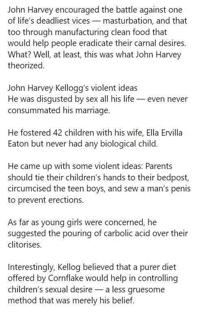The width and height of the screenshot is (197, 318).
Task: Click the heading "John Harvey Kellogg's violent ideas"
Action: pos(72,88)
